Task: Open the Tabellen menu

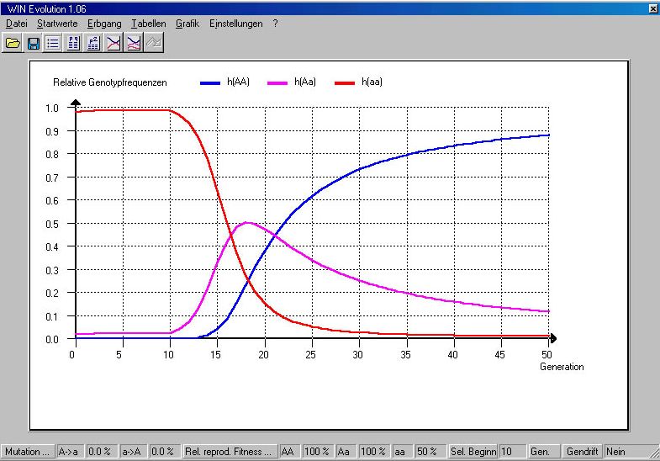Action: (x=149, y=24)
